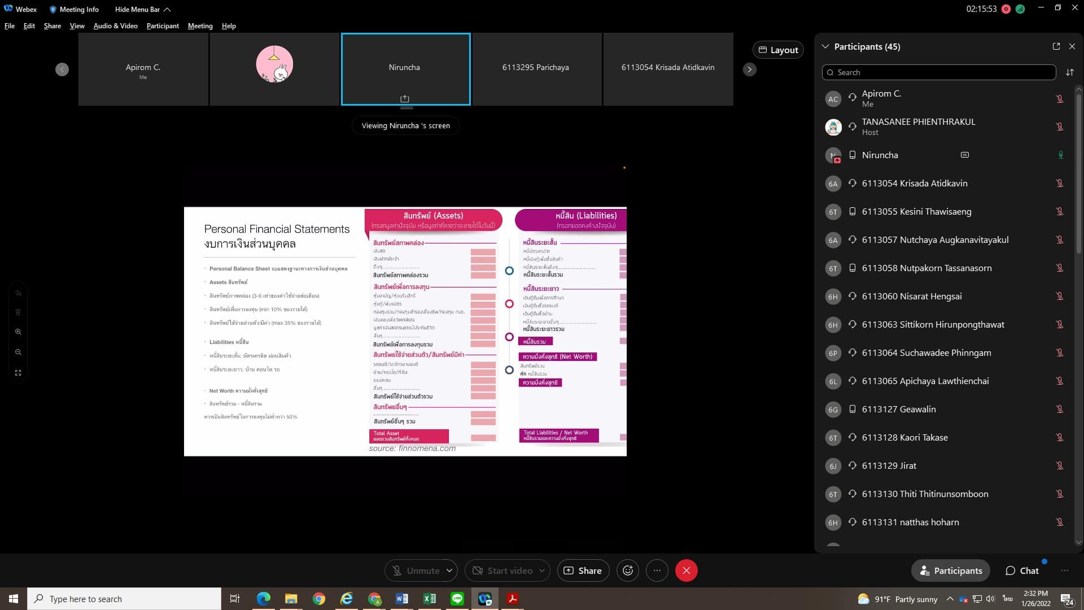Click the zoom out magnifier icon
Screen dimensions: 1084x610
tap(18, 352)
